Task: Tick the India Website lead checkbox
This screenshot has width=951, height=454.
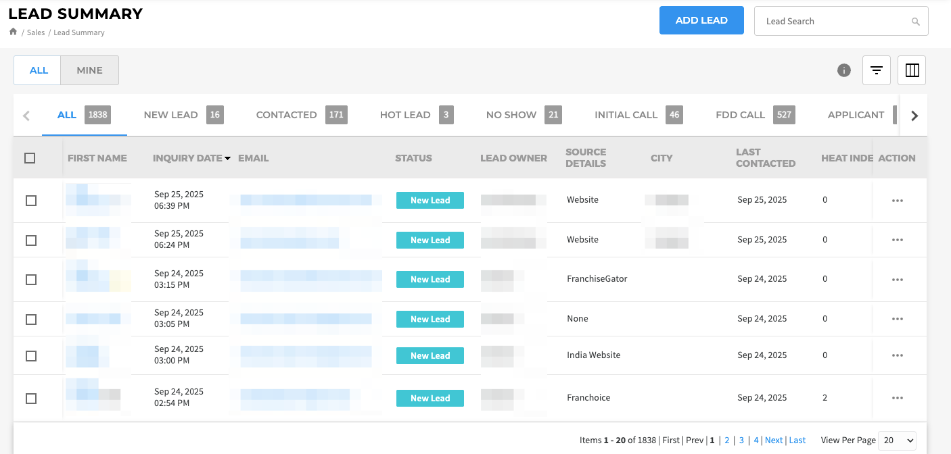Action: tap(31, 355)
